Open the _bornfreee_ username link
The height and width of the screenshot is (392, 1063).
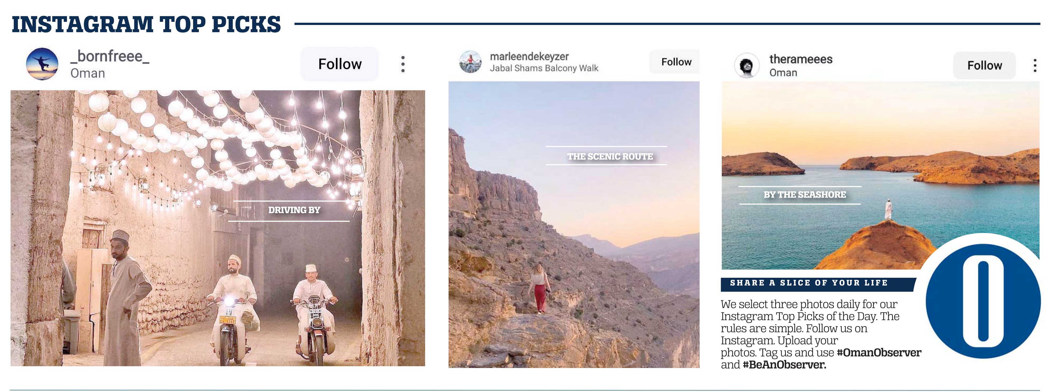coord(110,56)
